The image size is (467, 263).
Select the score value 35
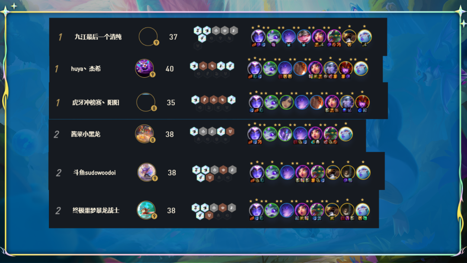(x=171, y=103)
